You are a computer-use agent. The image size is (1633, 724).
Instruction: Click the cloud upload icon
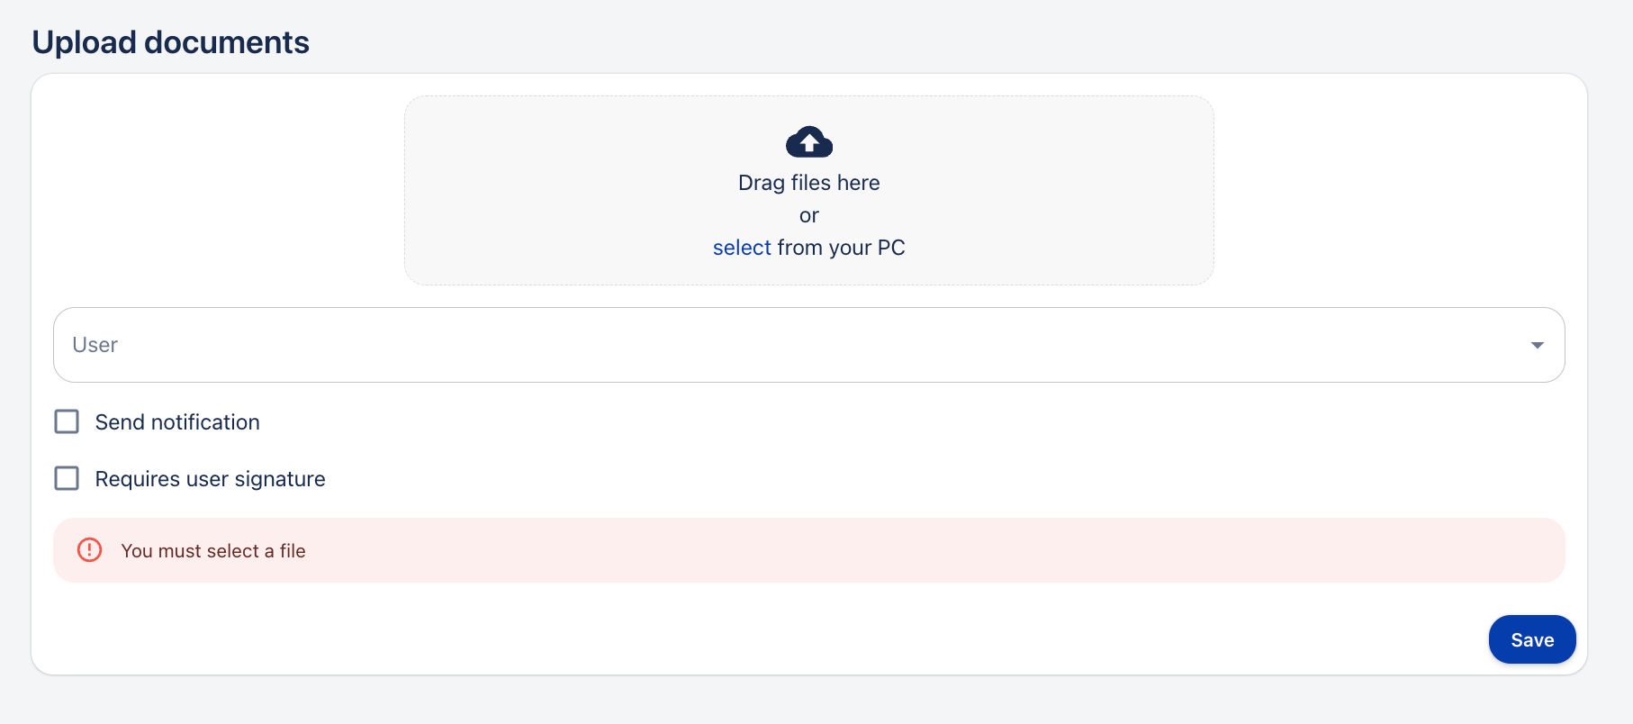tap(808, 141)
